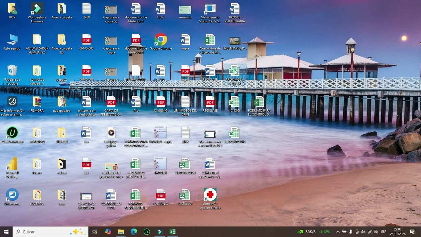Select the LISTA PRECIOS Excel file
The width and height of the screenshot is (421, 237).
(x=185, y=166)
